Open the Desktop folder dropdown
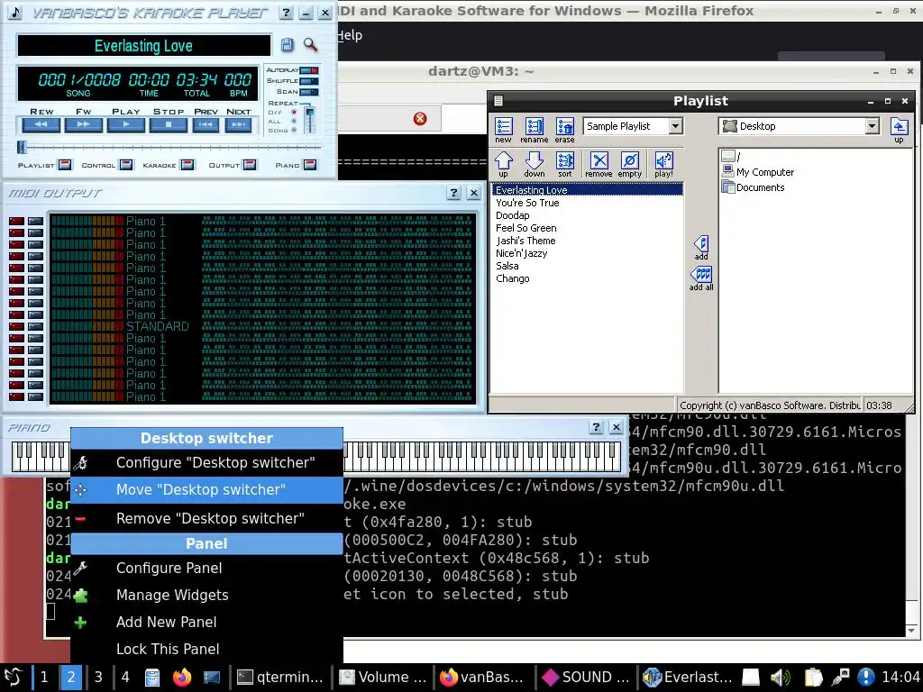 tap(872, 126)
